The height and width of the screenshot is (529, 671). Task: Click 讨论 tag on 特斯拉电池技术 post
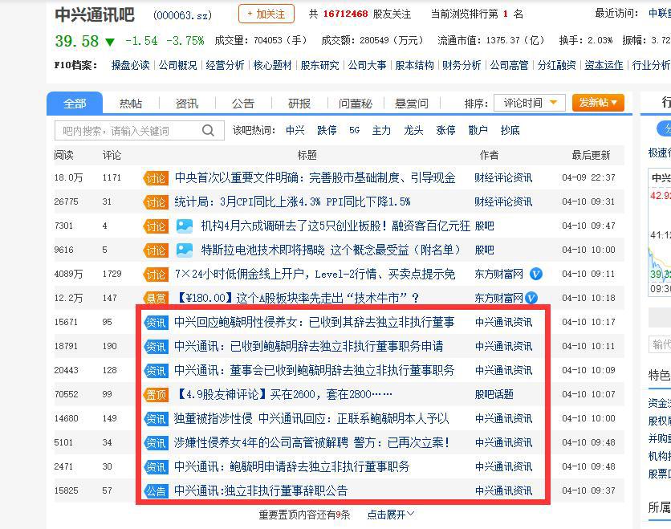155,250
